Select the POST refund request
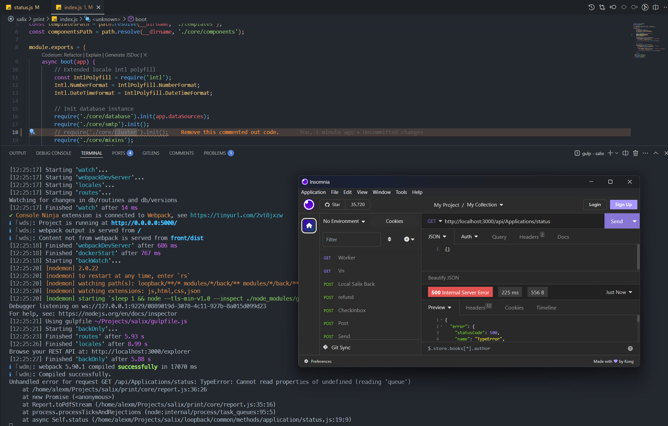Image resolution: width=668 pixels, height=426 pixels. coord(371,297)
